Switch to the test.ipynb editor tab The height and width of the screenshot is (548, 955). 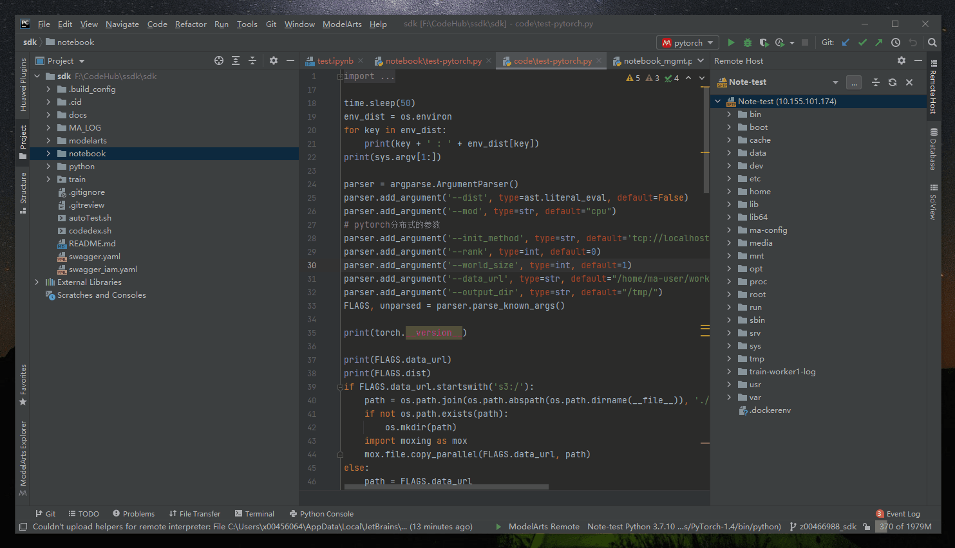334,61
